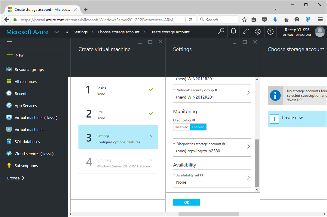Open the Firefox downloads arrow
The image size is (327, 217).
tap(275, 20)
